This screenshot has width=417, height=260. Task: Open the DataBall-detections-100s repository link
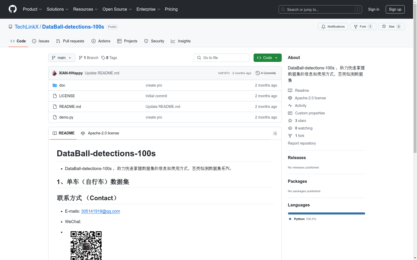tap(73, 27)
